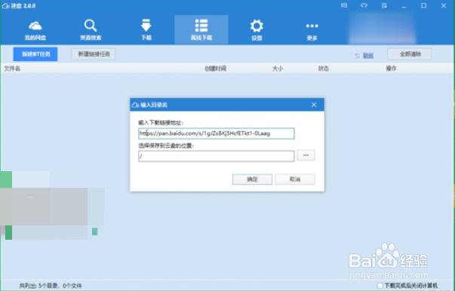Image resolution: width=455 pixels, height=291 pixels.
Task: Confirm with the 确定 button
Action: (252, 179)
